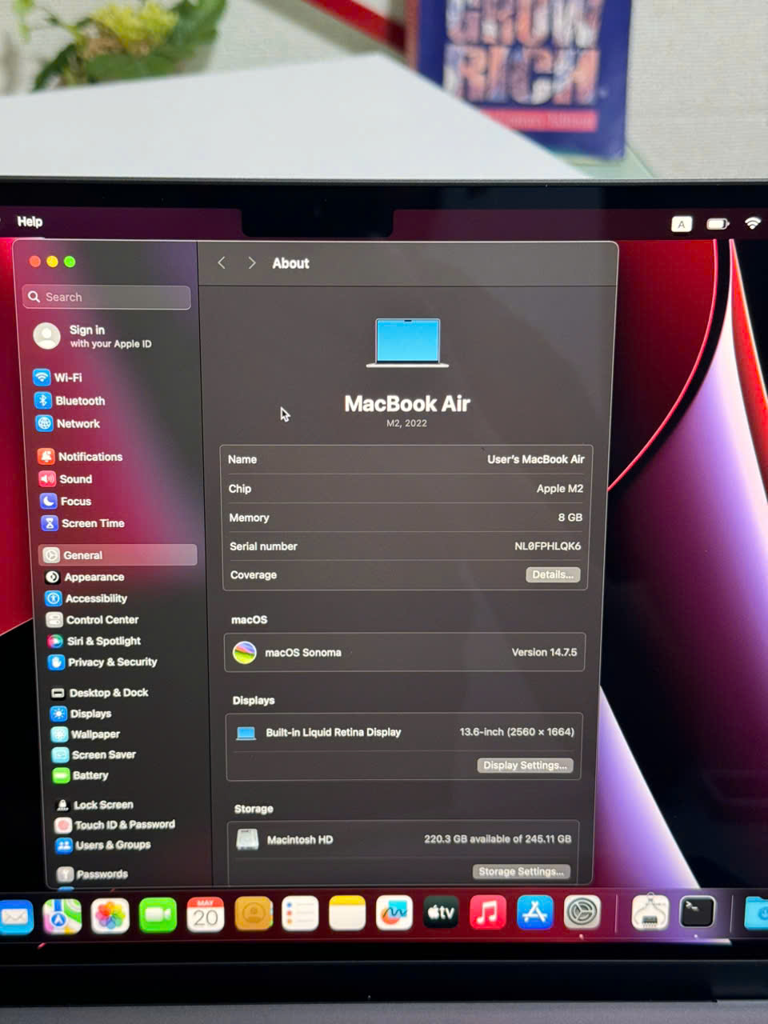Open Wi-Fi status in menu bar
768x1024 pixels.
tap(752, 223)
